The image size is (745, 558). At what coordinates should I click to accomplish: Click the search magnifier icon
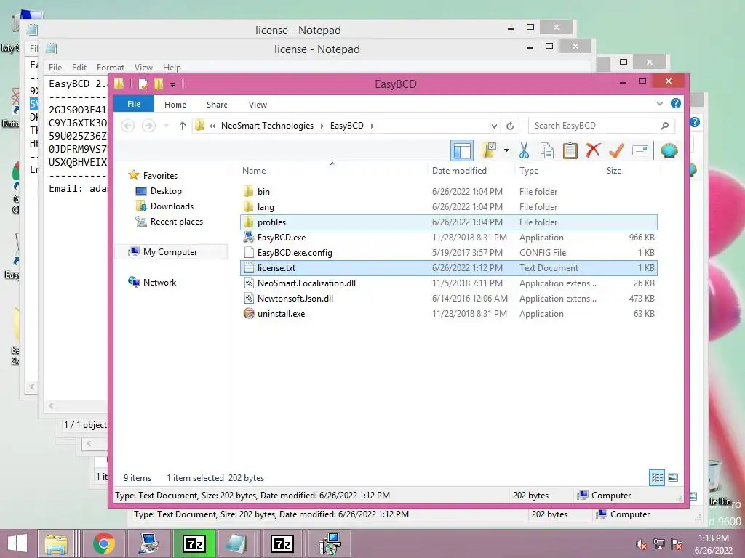coord(665,126)
